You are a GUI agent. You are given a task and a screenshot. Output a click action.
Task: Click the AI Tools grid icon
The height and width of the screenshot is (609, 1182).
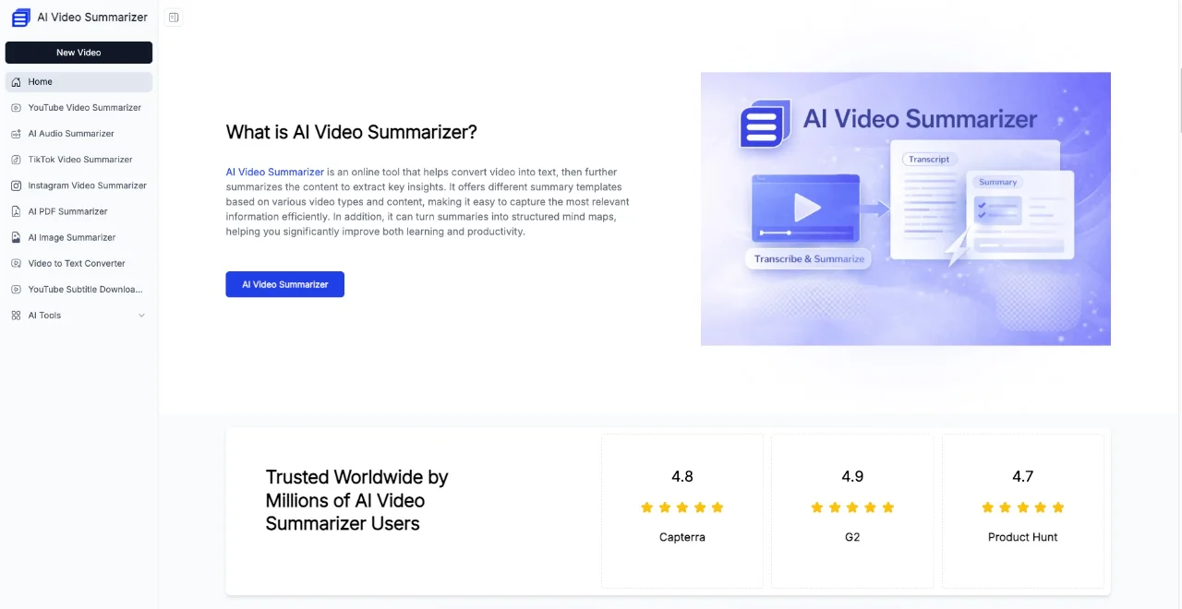(x=16, y=316)
